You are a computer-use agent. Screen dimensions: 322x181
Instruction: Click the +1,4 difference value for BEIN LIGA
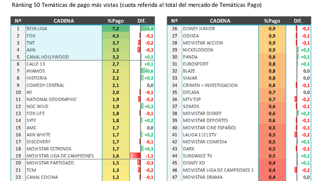point(149,29)
